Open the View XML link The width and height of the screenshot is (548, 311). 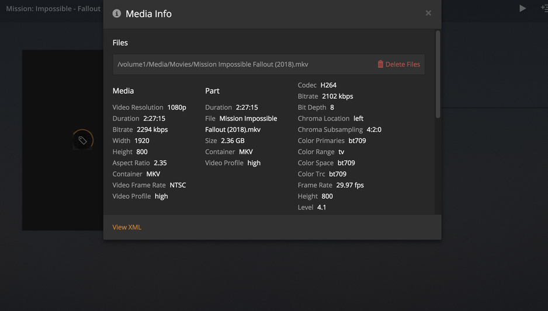(127, 227)
